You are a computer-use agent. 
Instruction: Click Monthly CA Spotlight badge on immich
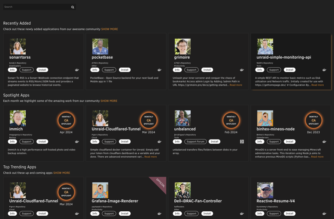66,120
